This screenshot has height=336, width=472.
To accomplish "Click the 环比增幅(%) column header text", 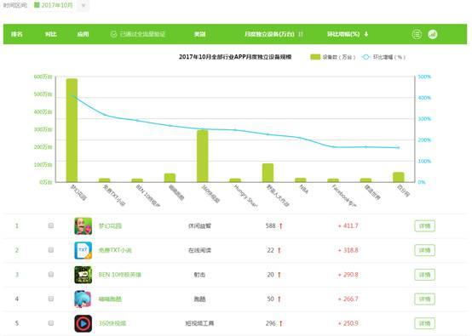I will click(x=343, y=34).
